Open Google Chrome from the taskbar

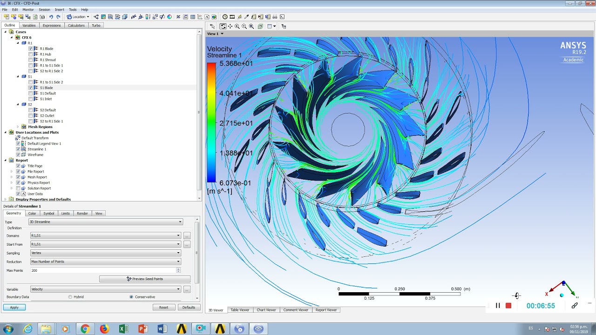pos(85,329)
